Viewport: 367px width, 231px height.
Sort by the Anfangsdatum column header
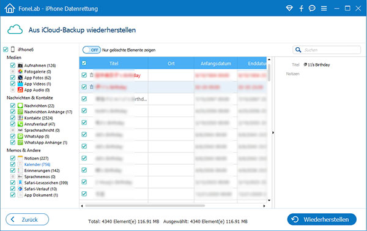(x=215, y=63)
